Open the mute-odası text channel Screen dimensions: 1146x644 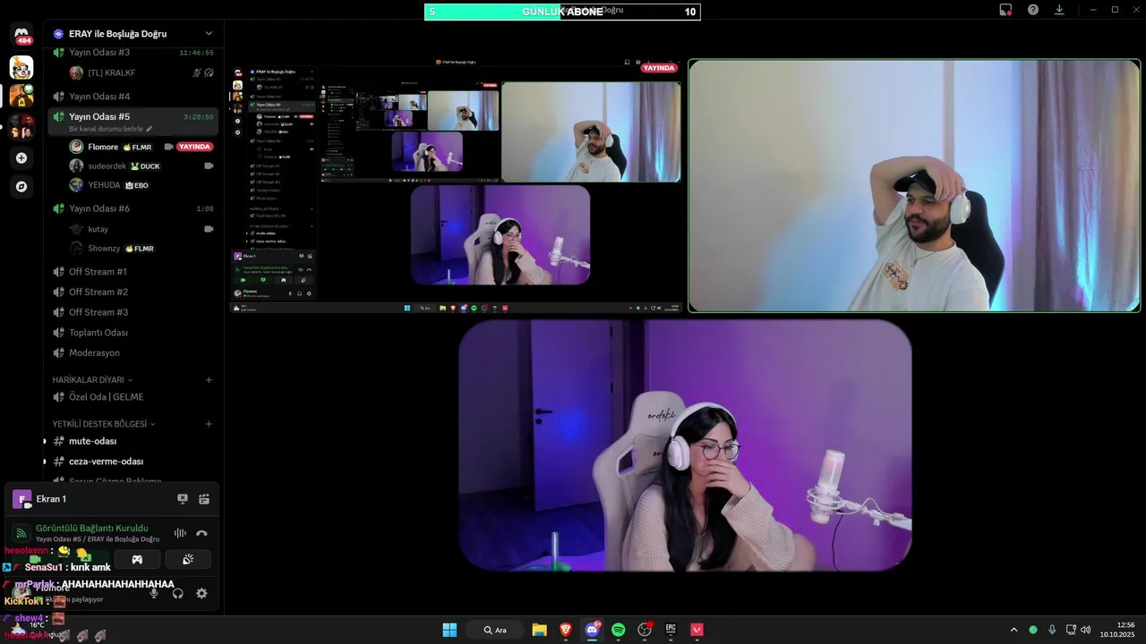(133, 442)
